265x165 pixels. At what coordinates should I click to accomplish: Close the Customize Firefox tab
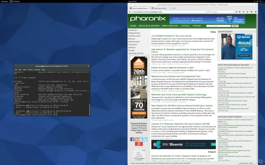pyautogui.click(x=171, y=8)
